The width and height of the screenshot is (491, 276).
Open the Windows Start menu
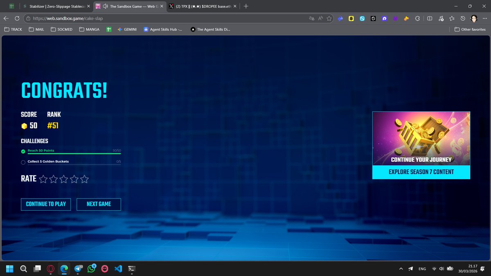click(10, 269)
